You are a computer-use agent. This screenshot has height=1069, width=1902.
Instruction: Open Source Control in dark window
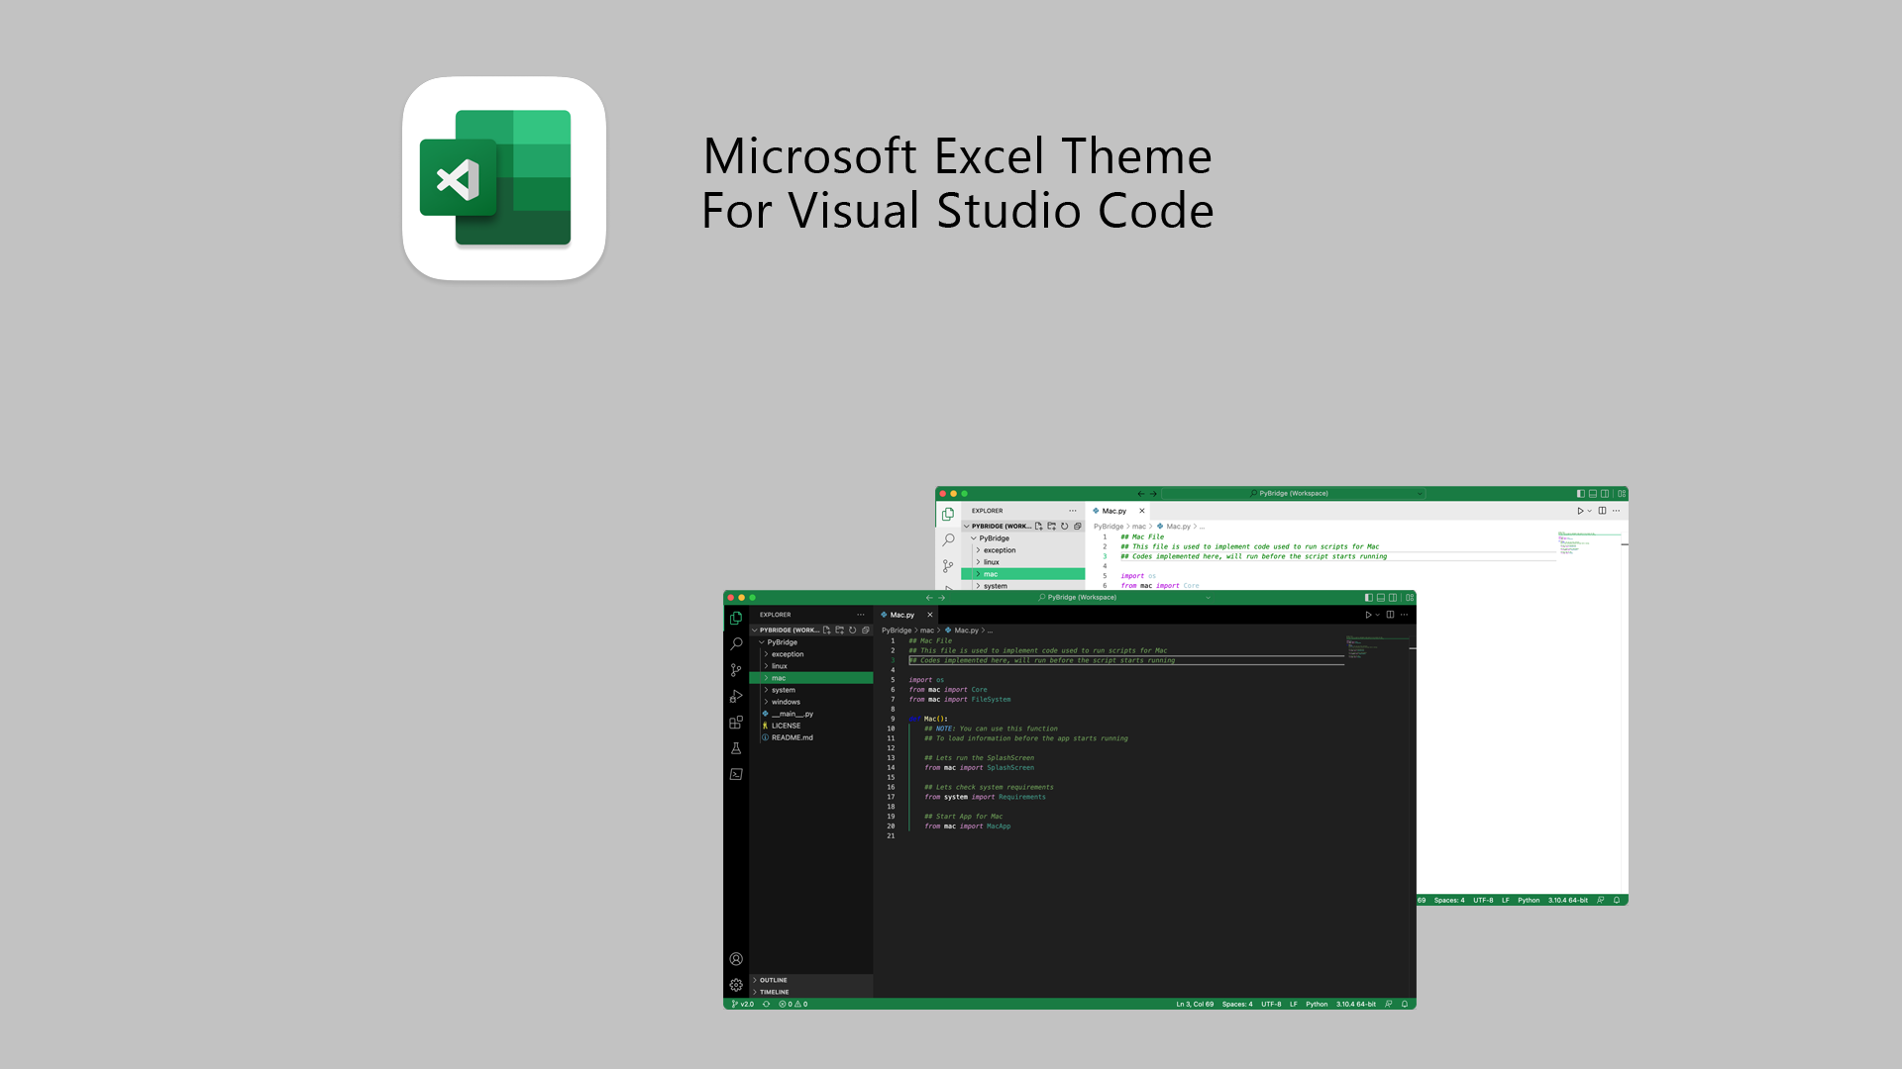[x=736, y=670]
